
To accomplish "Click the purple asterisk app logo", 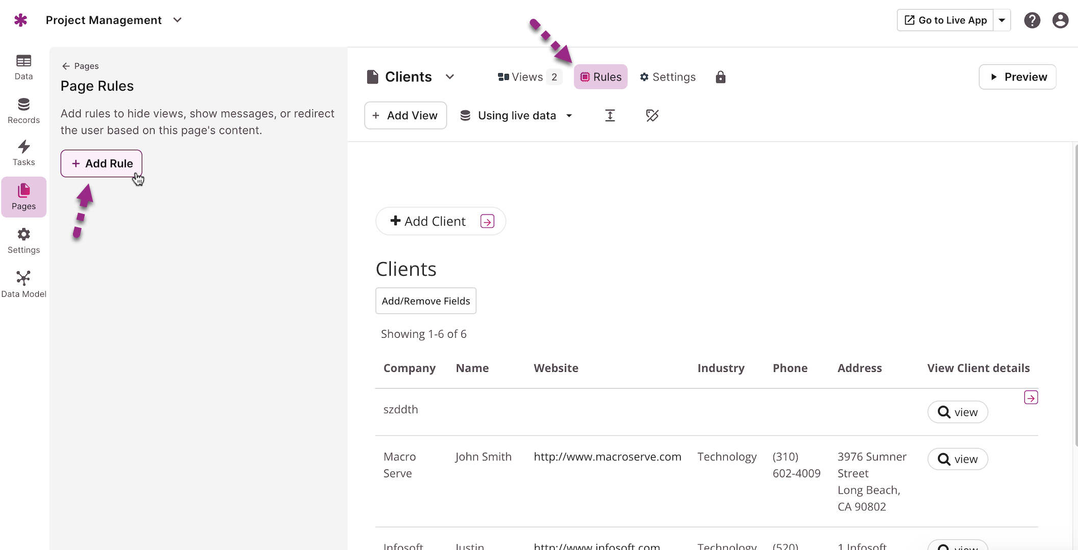I will tap(20, 20).
